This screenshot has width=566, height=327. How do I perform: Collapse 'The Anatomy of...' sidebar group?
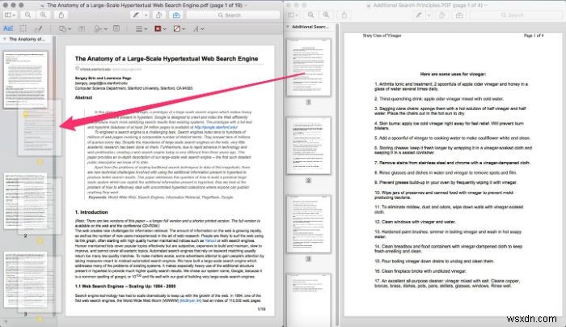point(5,39)
